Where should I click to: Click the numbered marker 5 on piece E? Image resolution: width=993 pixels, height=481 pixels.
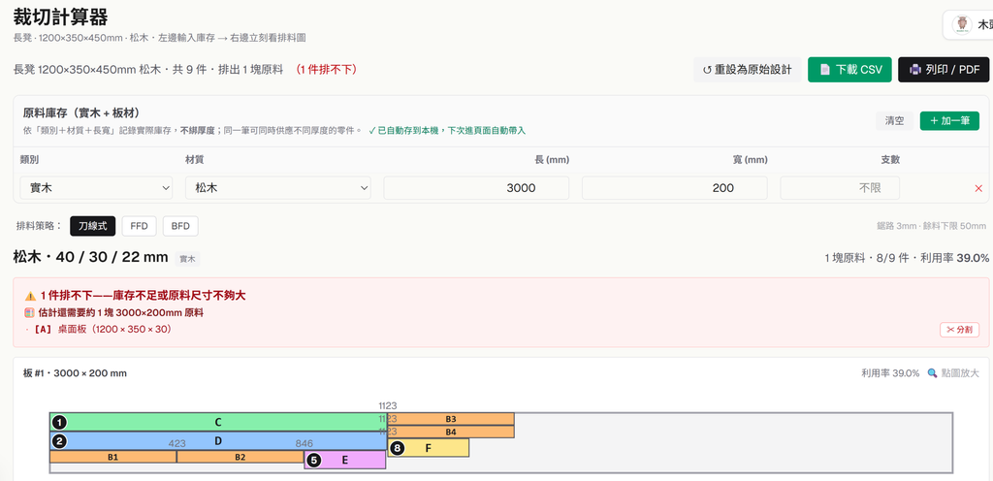pos(314,460)
